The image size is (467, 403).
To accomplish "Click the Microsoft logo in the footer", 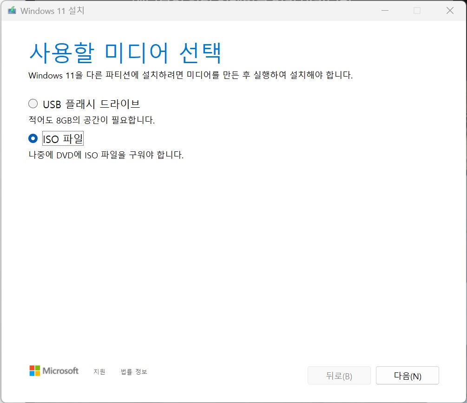I will [x=54, y=371].
